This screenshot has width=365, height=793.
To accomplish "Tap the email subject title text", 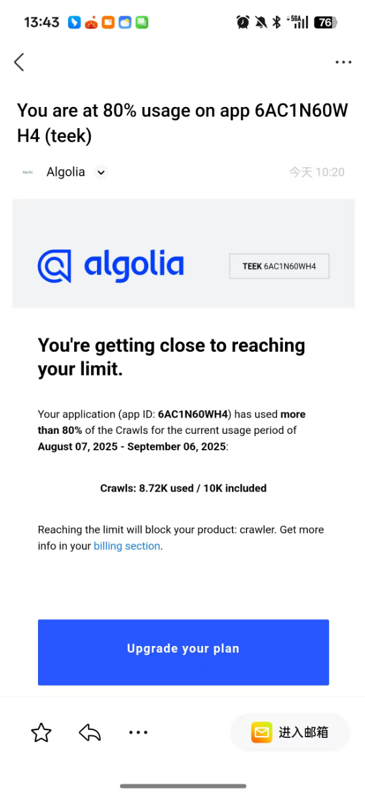I will tap(182, 123).
